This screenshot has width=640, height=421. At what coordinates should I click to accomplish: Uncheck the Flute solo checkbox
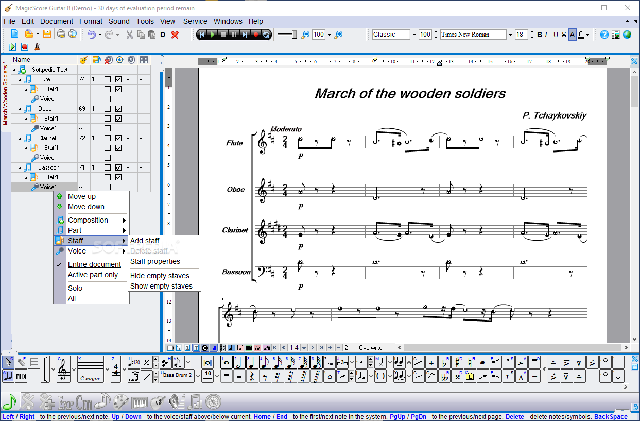tap(118, 79)
